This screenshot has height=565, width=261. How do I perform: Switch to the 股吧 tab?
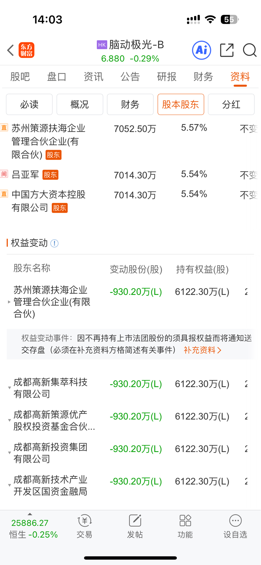(20, 77)
